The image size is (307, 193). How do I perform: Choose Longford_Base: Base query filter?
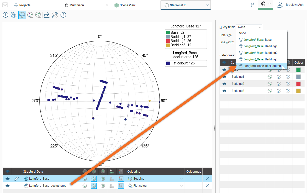pos(262,40)
